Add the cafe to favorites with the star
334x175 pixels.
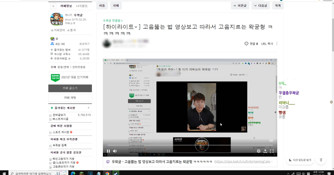click(53, 6)
